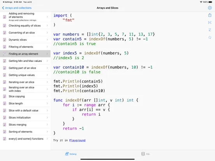The height and width of the screenshot is (161, 215).
Task: Click the document icon beside Checking equality of slices
Action: pyautogui.click(x=5, y=26)
